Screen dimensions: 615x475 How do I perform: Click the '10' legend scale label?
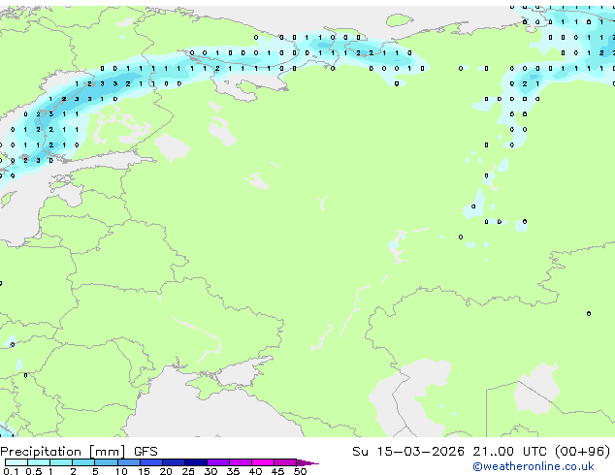pyautogui.click(x=121, y=471)
